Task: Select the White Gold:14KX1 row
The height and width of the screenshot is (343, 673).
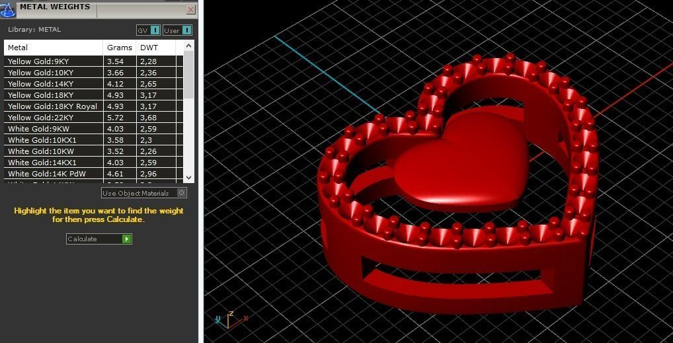Action: (x=94, y=163)
